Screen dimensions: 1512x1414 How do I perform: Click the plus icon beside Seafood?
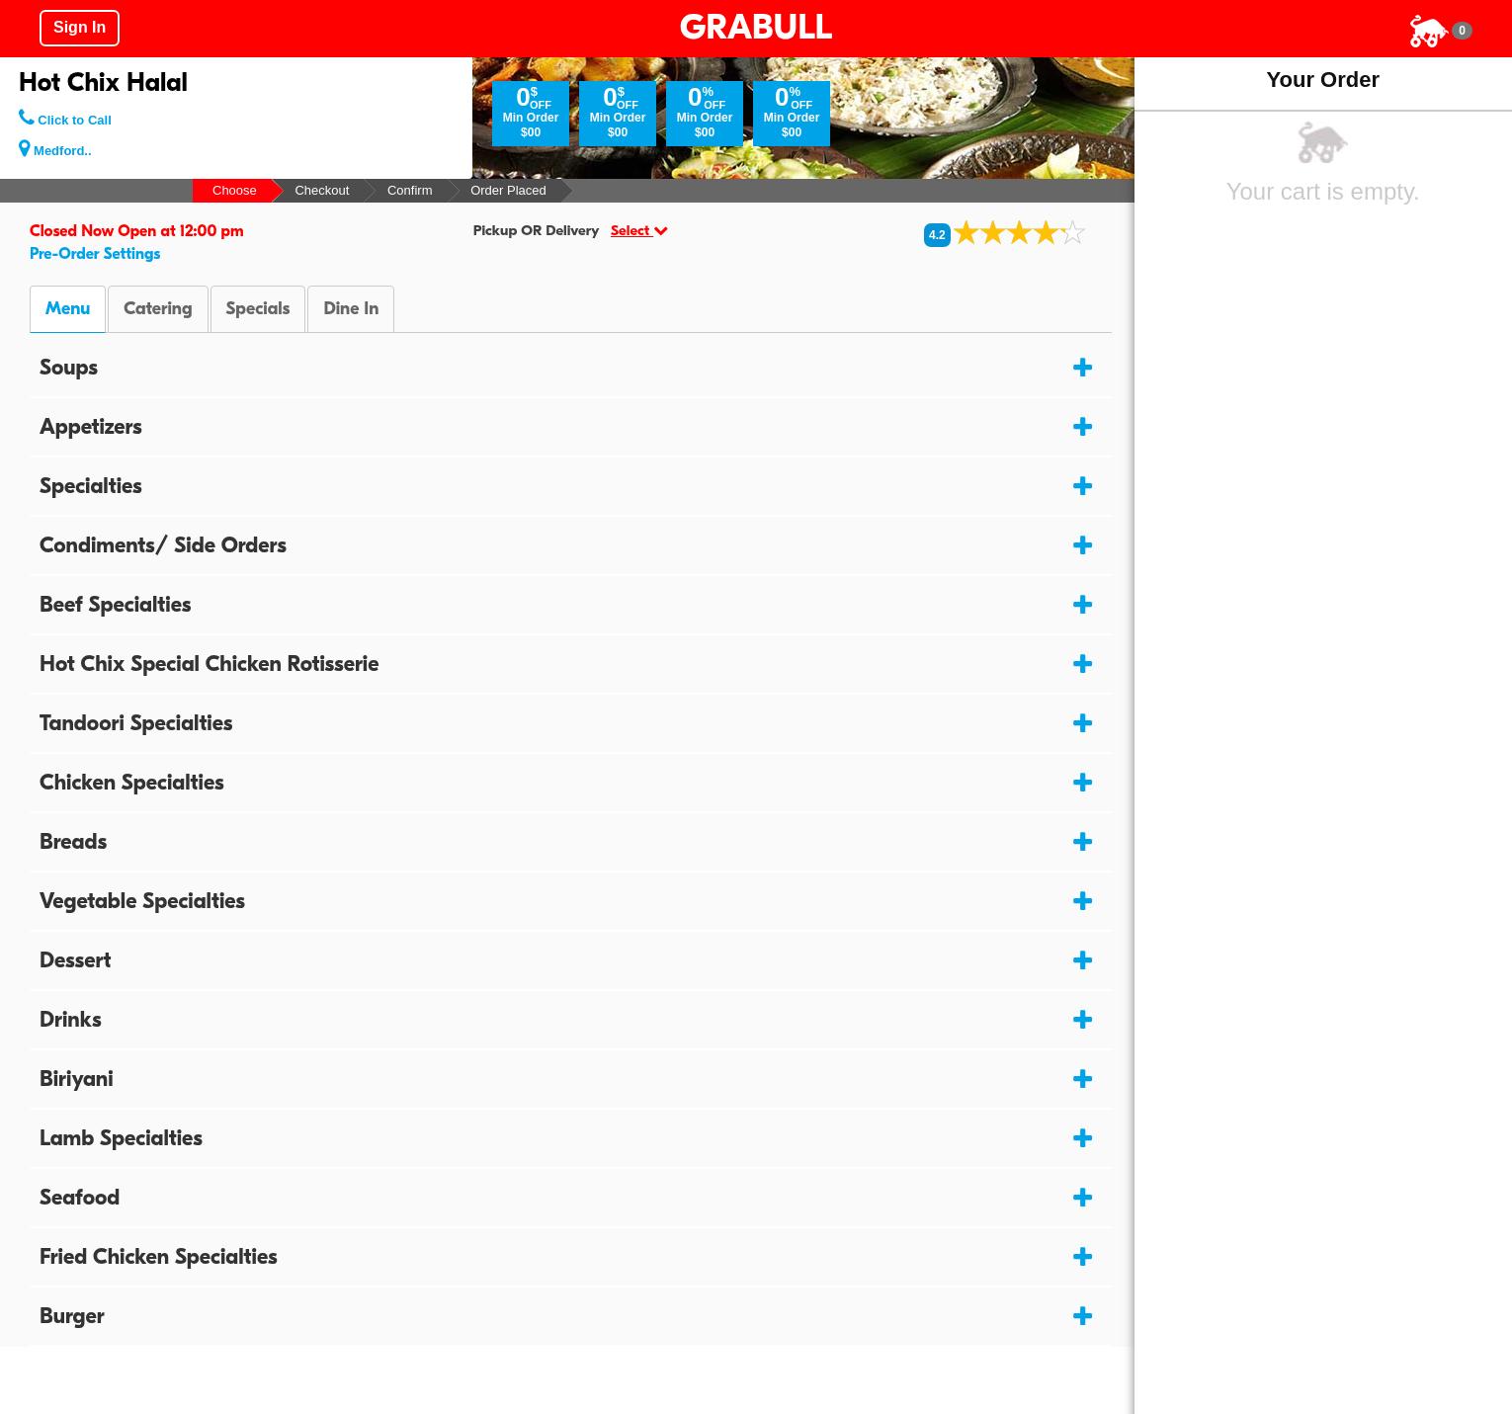tap(1082, 1198)
